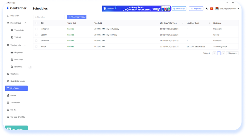Click the Cửa hàng store cart icon
246x136 pixels.
pyautogui.click(x=8, y=74)
